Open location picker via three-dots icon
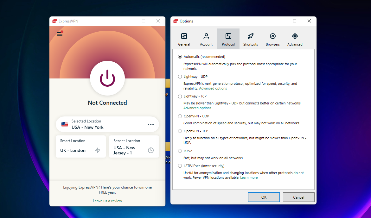Screen dimensions: 371x218 coord(151,124)
